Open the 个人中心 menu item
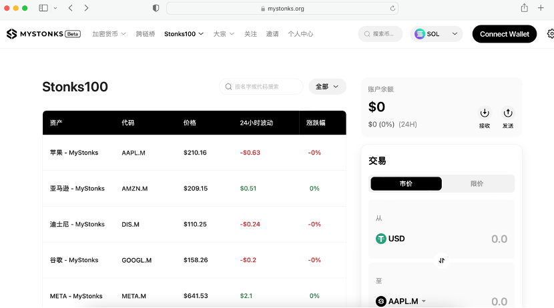This screenshot has height=308, width=554. coord(300,34)
